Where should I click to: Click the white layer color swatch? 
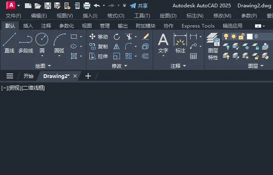(250, 37)
